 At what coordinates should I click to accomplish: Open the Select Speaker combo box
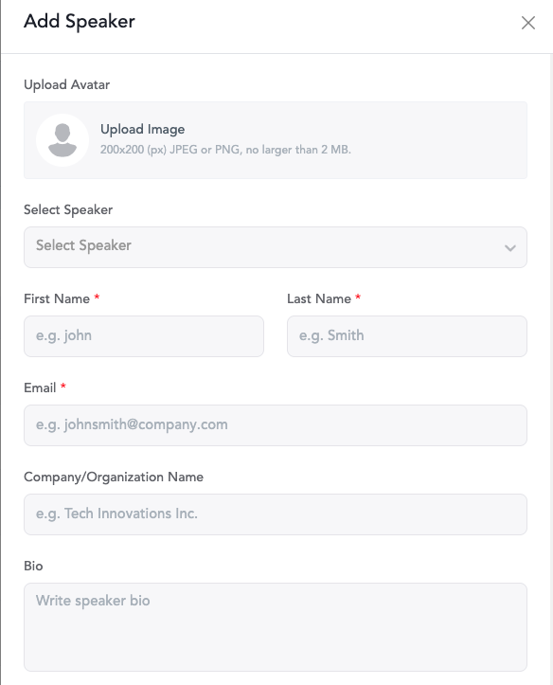coord(276,247)
